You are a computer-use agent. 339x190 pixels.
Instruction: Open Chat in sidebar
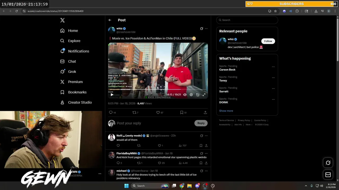pyautogui.click(x=68, y=61)
